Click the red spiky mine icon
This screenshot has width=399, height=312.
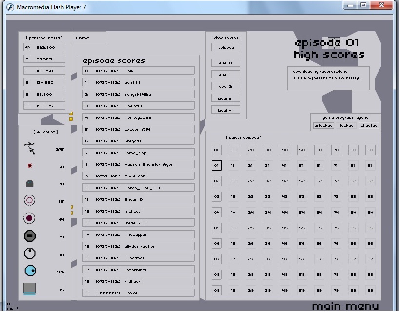click(30, 166)
